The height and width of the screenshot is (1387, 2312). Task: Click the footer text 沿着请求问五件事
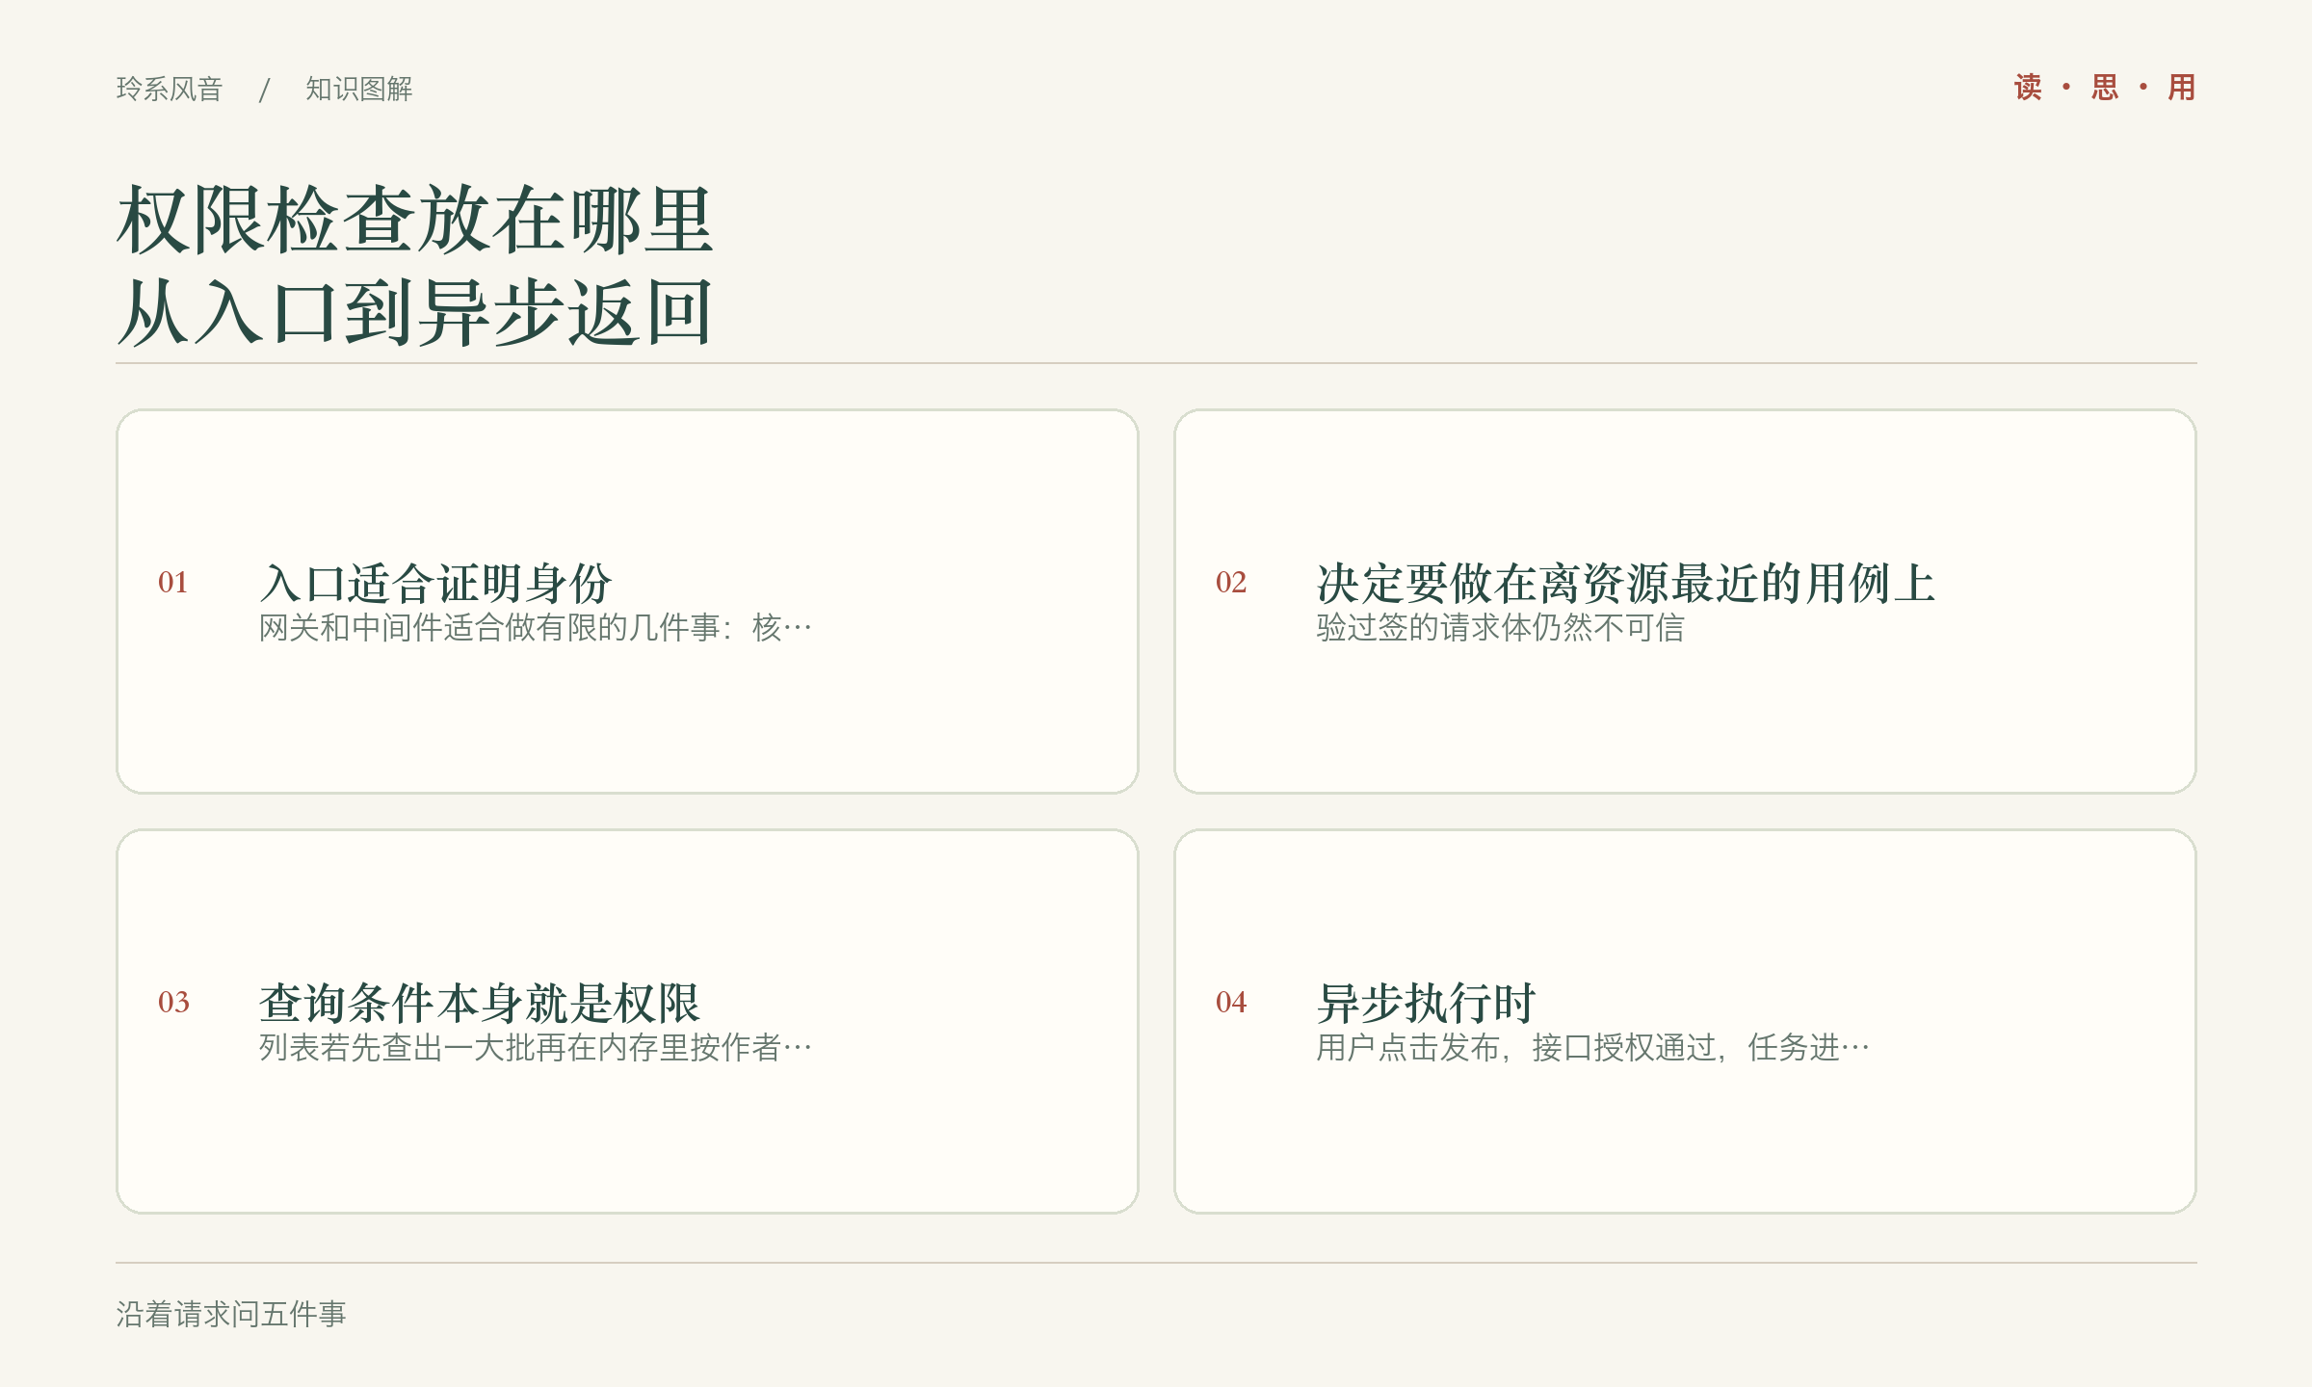tap(231, 1314)
